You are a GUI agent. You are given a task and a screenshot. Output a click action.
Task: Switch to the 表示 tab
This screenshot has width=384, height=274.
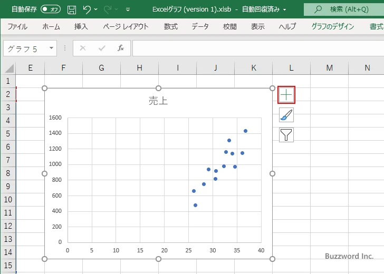[x=257, y=26]
